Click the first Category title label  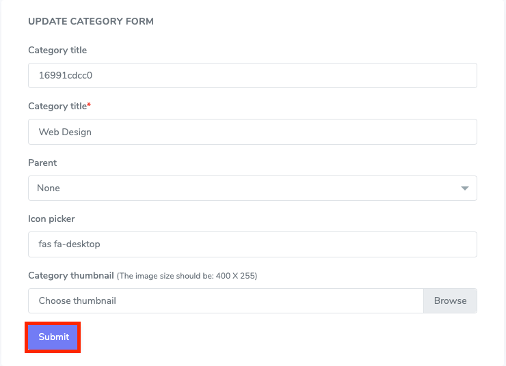pyautogui.click(x=57, y=51)
